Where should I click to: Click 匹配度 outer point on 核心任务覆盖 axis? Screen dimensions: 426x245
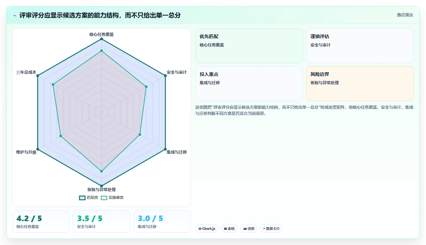tap(102, 39)
